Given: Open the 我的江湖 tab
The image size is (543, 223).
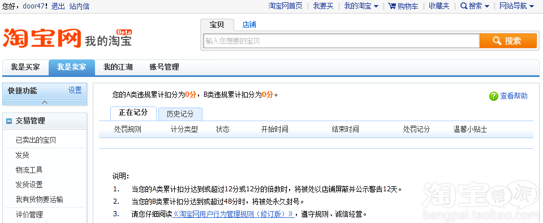Looking at the screenshot, I should [118, 67].
